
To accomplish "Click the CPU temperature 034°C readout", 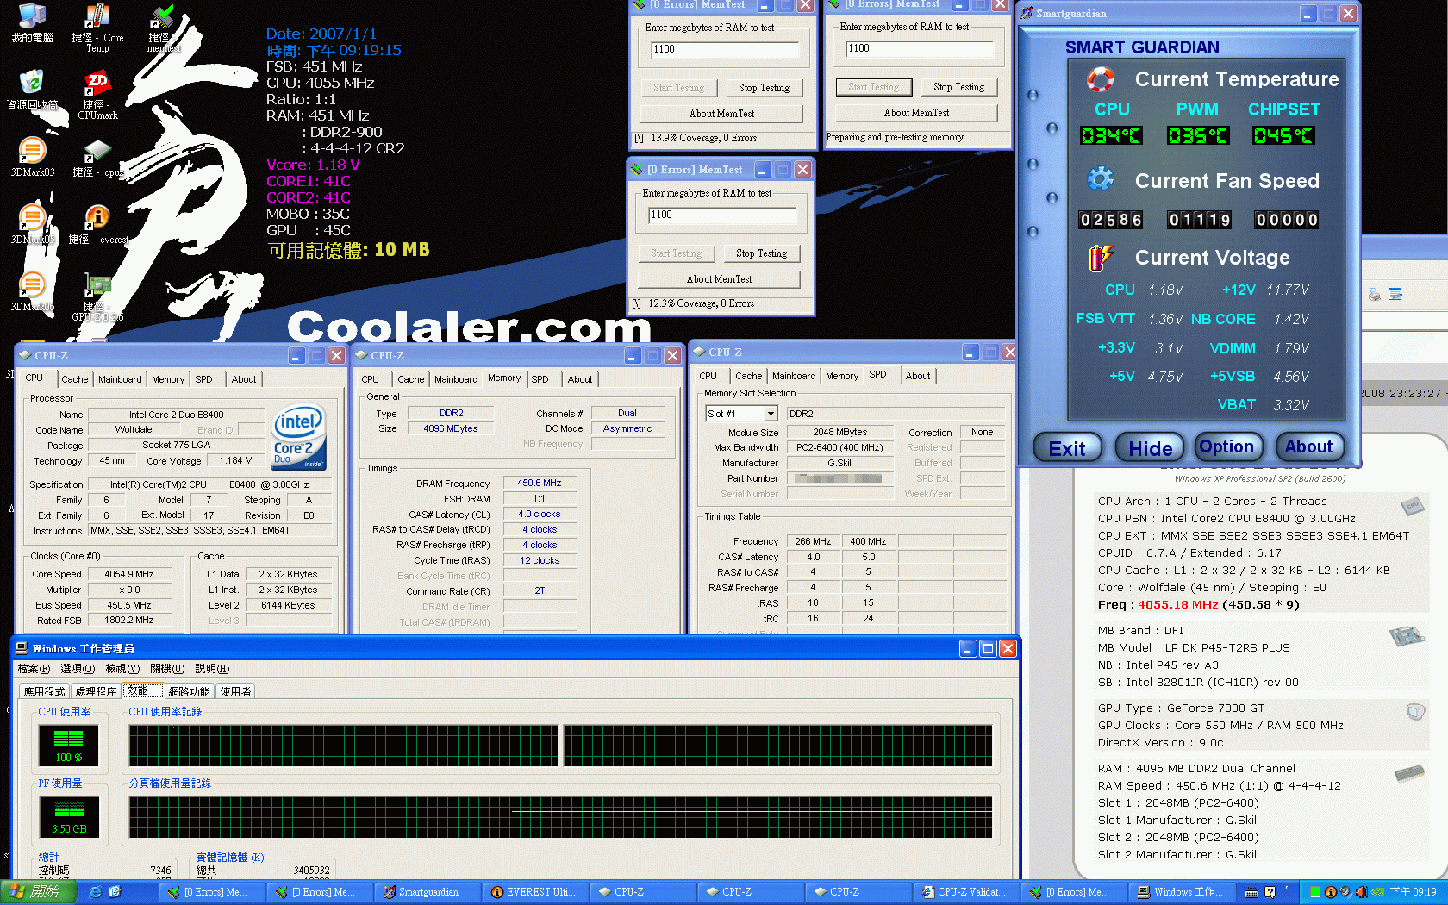I will coord(1111,135).
